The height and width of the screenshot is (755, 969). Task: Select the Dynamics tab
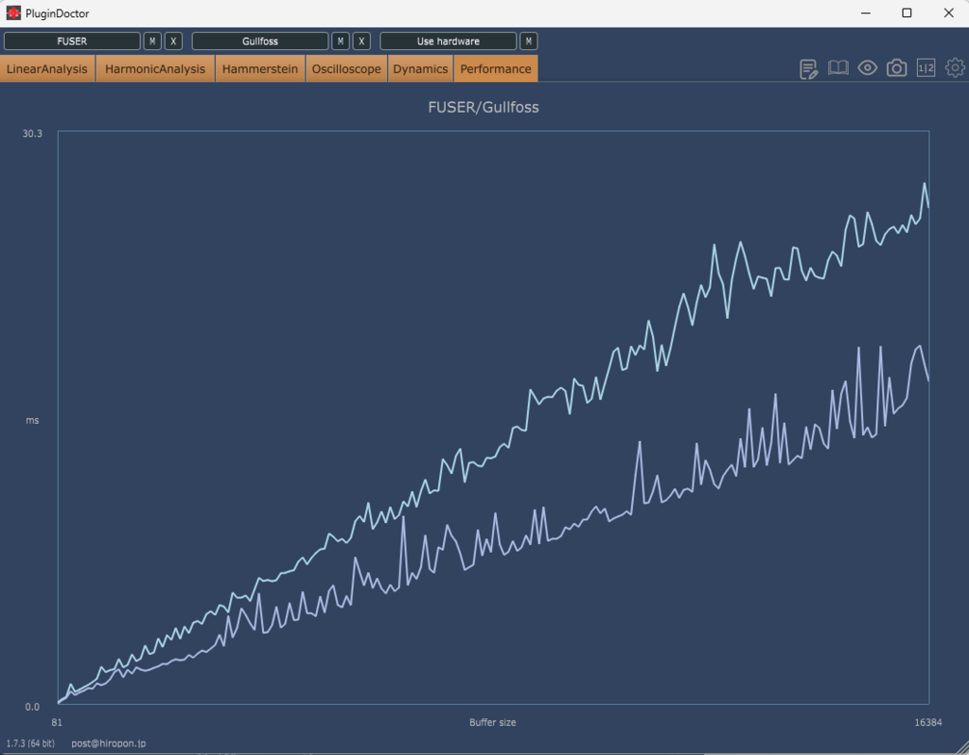(x=421, y=68)
